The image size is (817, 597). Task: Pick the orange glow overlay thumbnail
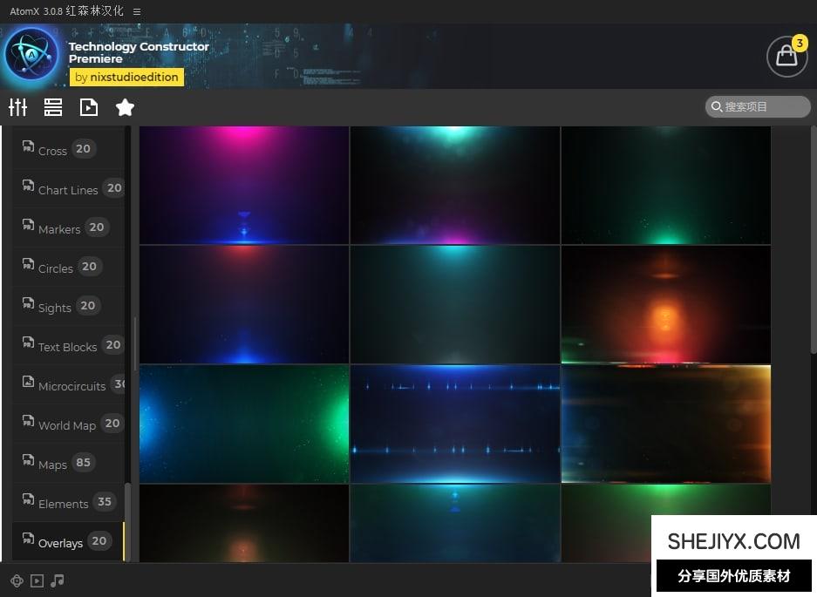[x=665, y=304]
